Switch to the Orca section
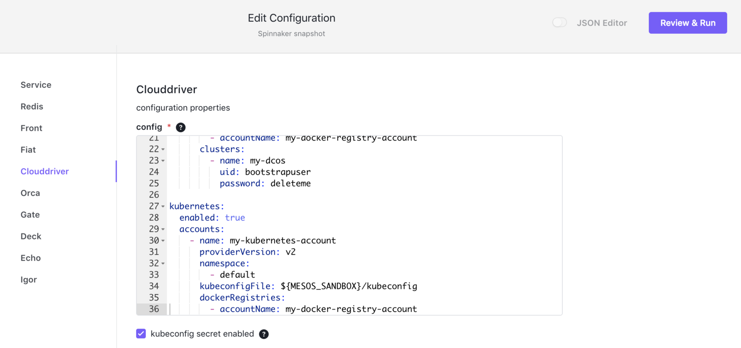This screenshot has height=348, width=741. pyautogui.click(x=30, y=193)
